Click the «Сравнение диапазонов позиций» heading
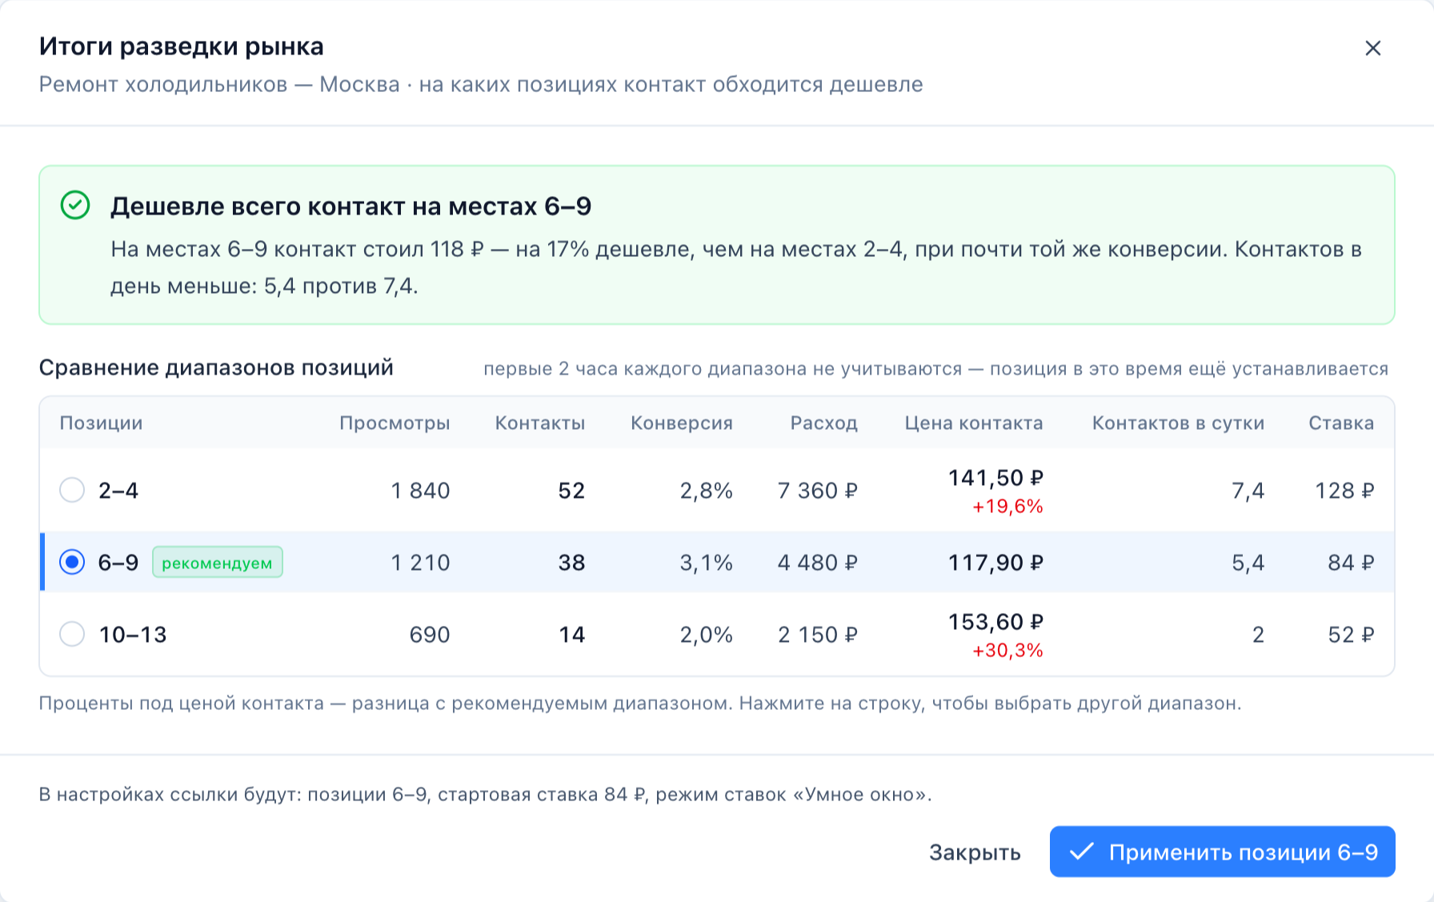 [x=216, y=367]
